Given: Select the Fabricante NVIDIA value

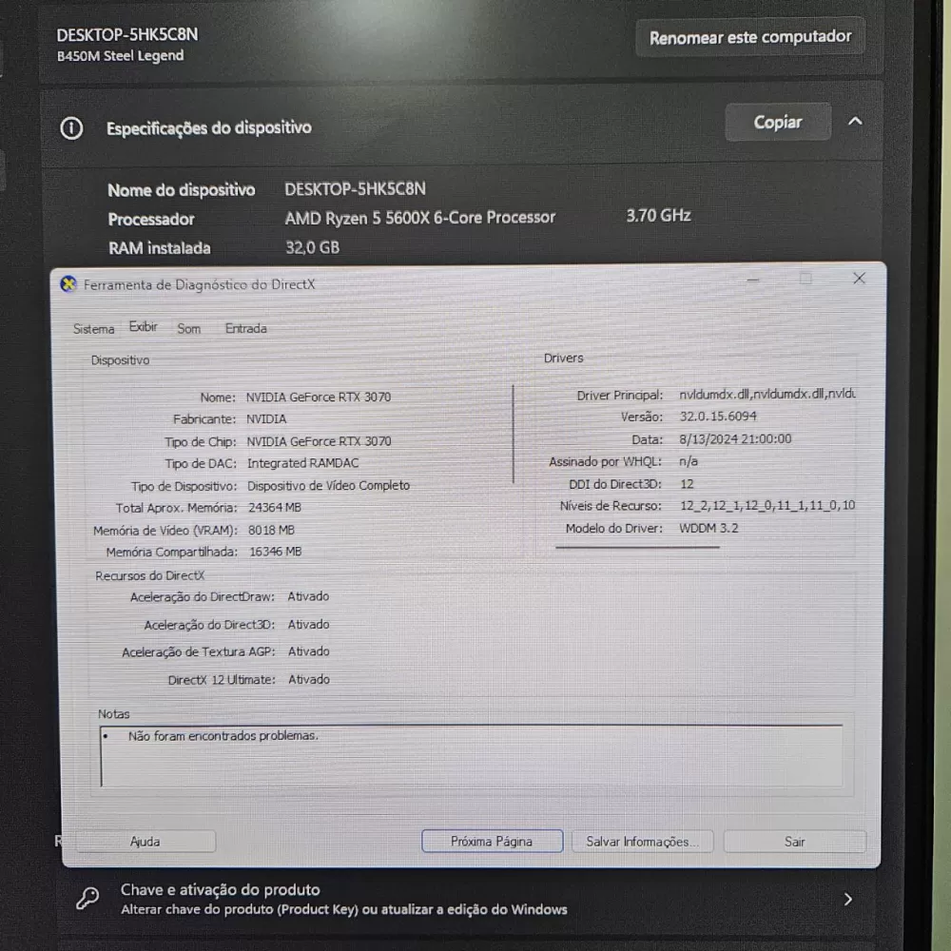Looking at the screenshot, I should click(x=266, y=419).
